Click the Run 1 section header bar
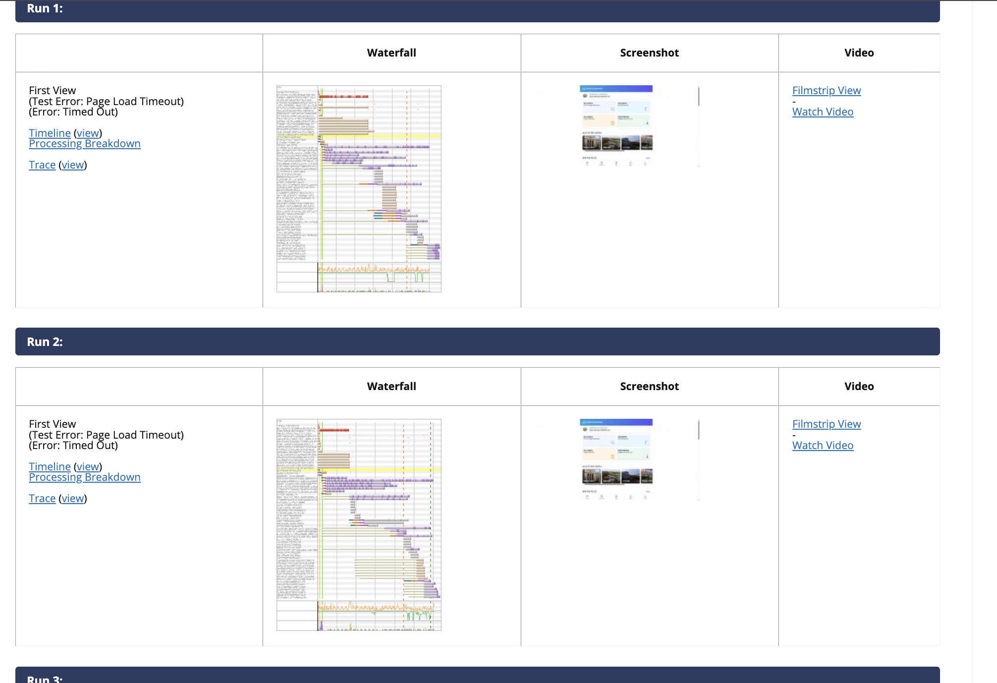This screenshot has width=997, height=683. pyautogui.click(x=477, y=10)
